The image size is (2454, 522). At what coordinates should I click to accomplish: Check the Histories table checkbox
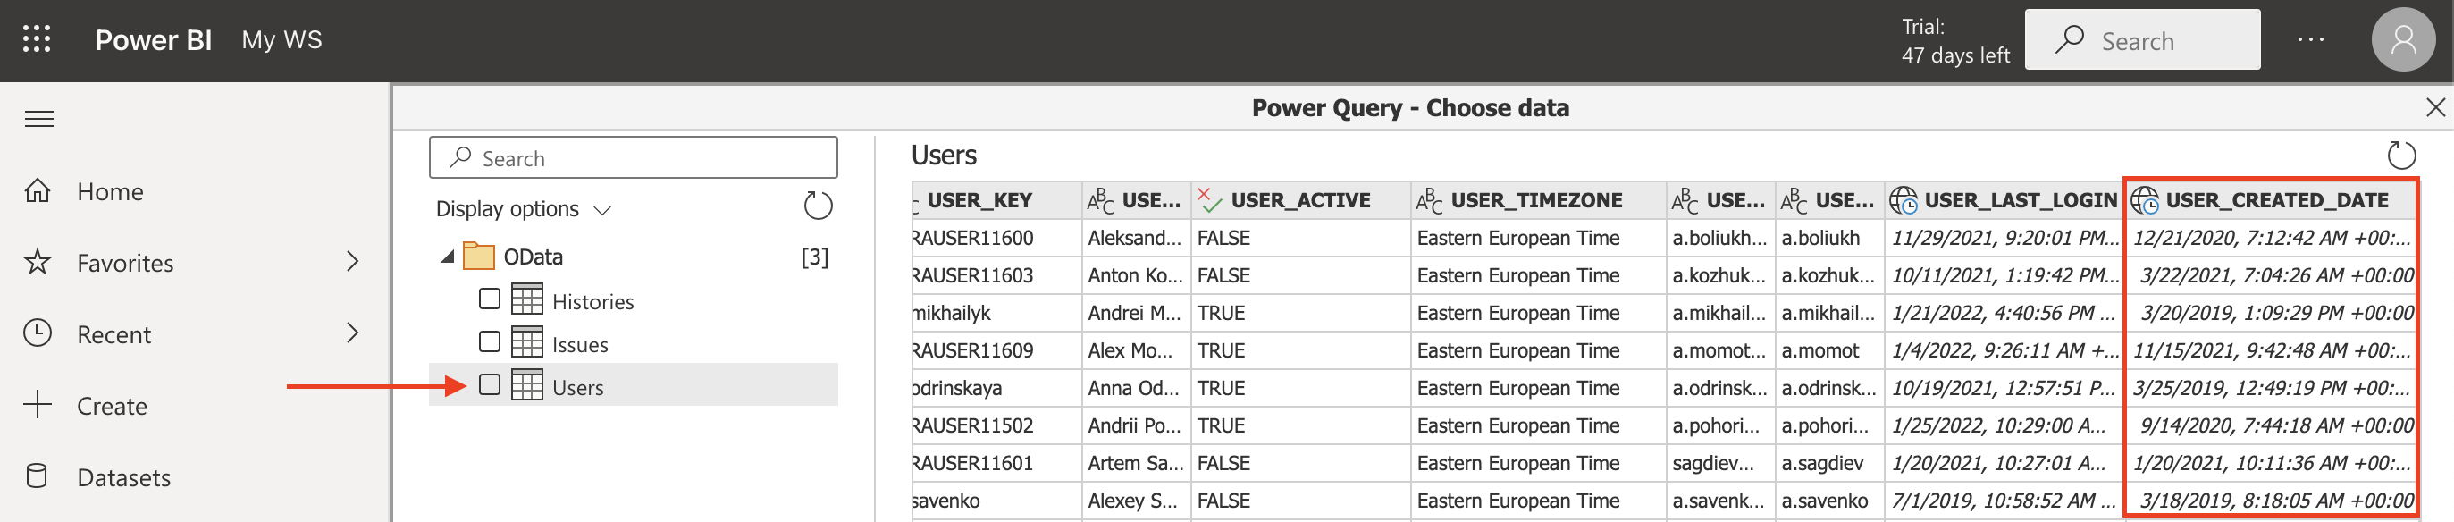490,299
